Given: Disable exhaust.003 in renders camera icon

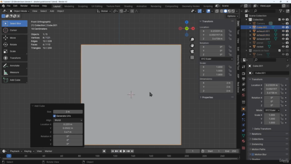Looking at the screenshot, I should click(x=287, y=39).
